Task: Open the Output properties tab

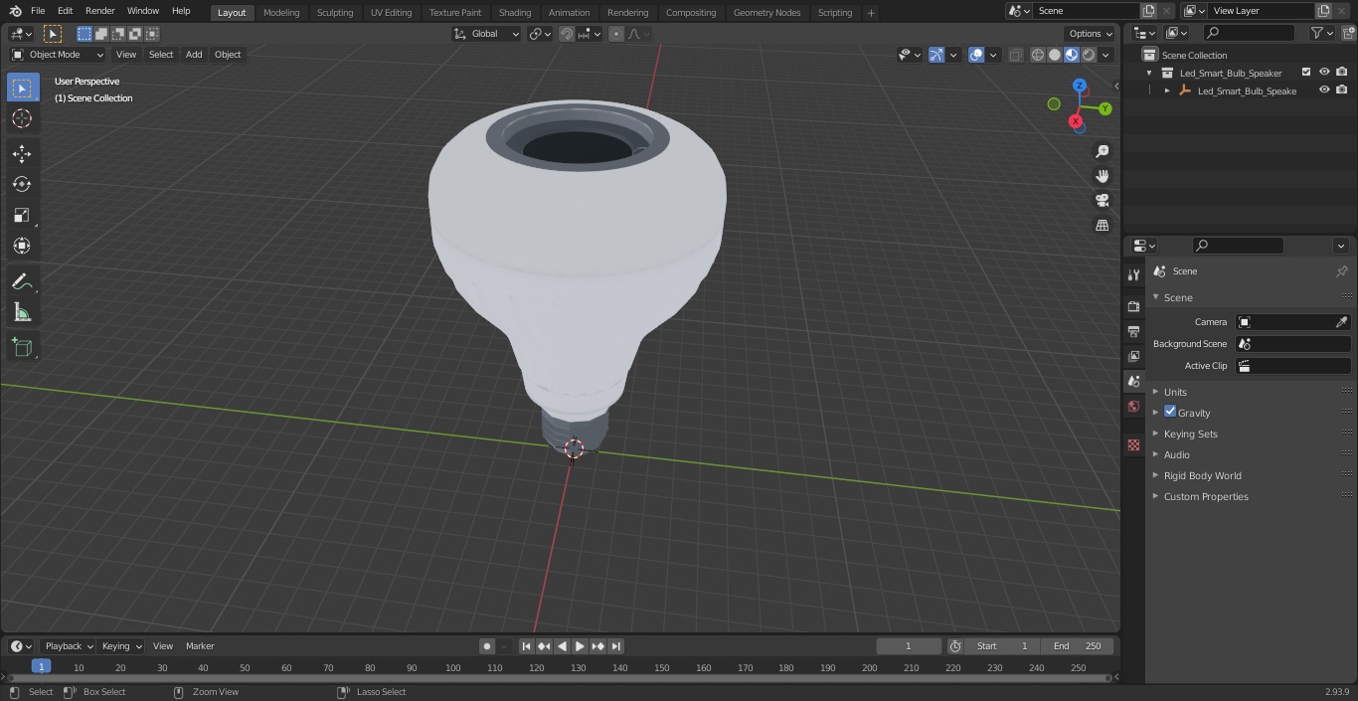Action: click(x=1133, y=331)
